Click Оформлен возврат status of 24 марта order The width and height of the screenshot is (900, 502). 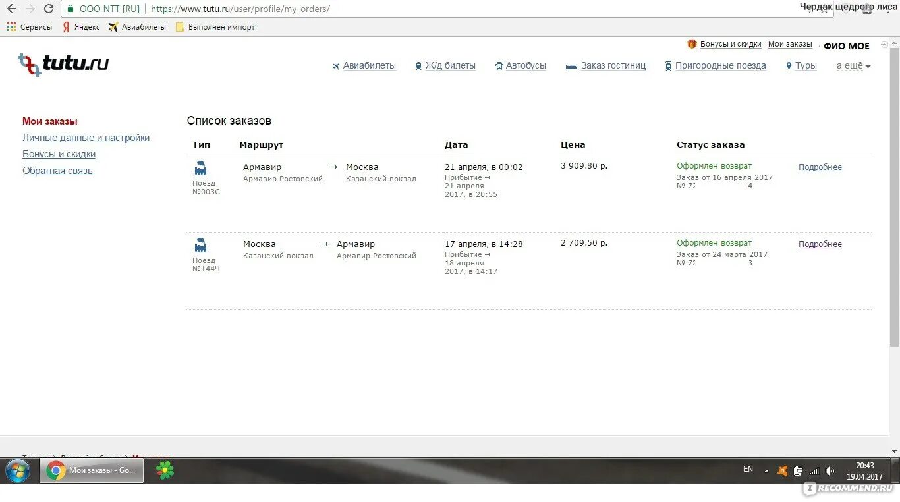714,243
